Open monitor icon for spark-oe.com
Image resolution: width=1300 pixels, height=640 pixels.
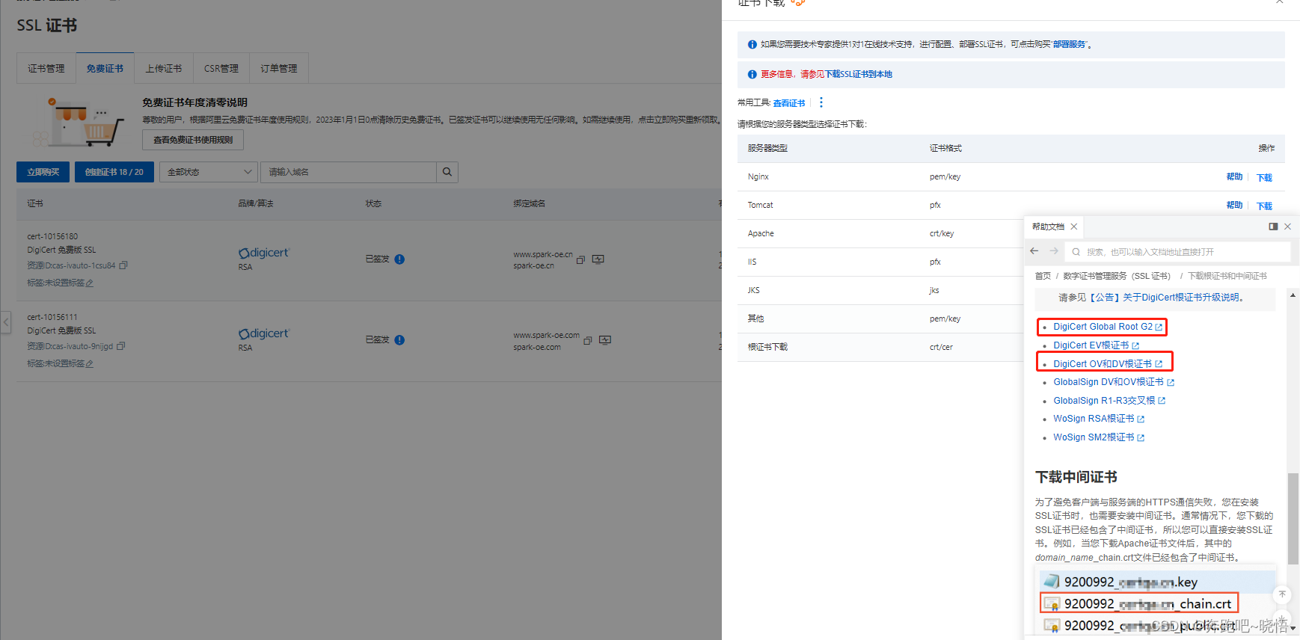pos(605,340)
